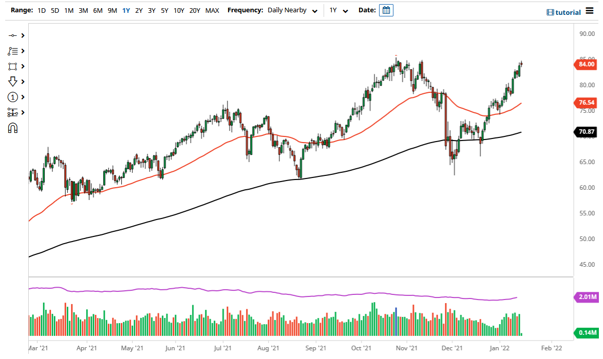Select the arrow marker tool
603x359 pixels.
click(14, 82)
